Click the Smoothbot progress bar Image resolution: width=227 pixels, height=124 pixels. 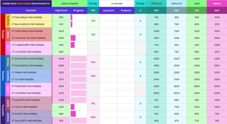pos(78,59)
